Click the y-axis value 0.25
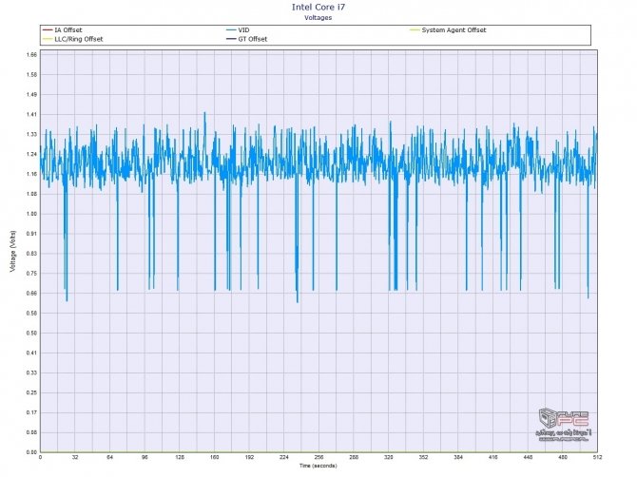 32,392
